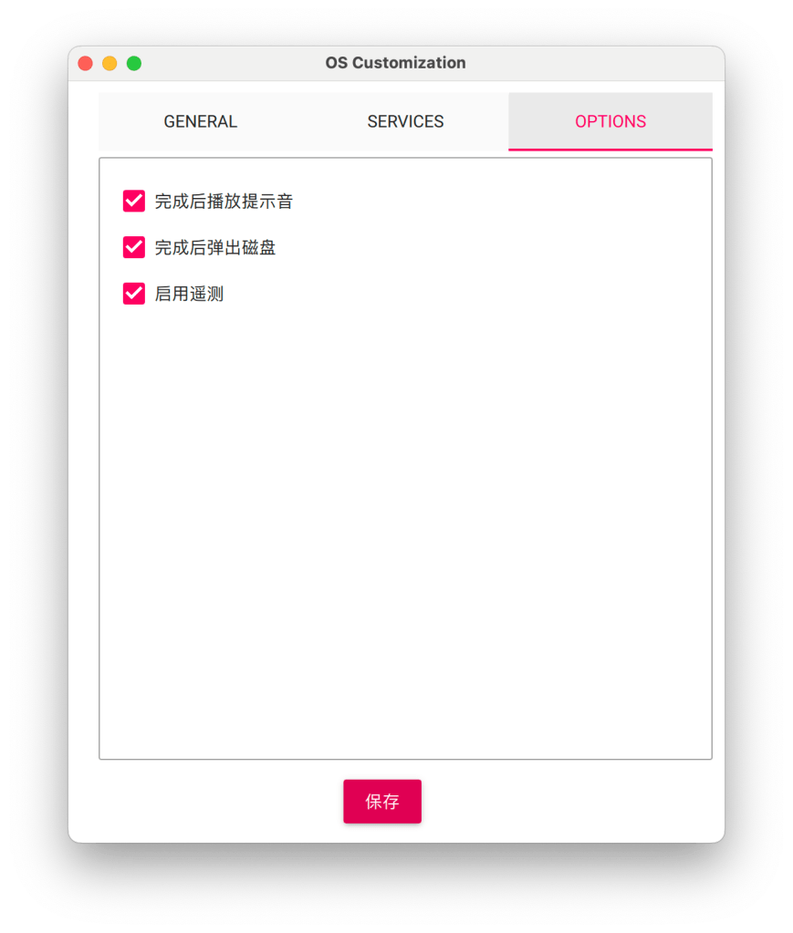The height and width of the screenshot is (933, 793).
Task: Minimize window with the yellow button
Action: [110, 63]
